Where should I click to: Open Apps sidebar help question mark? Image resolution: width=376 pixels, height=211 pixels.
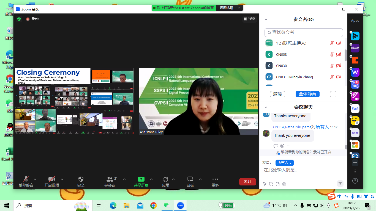point(355,181)
